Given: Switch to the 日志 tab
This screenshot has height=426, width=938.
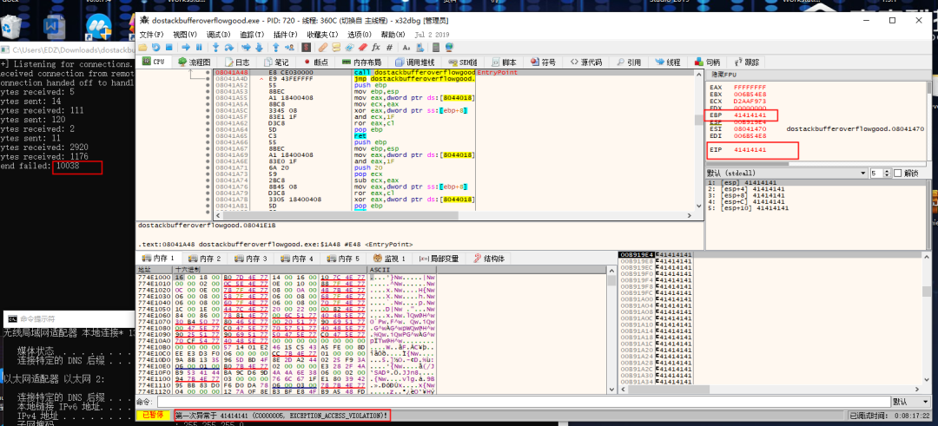Looking at the screenshot, I should [237, 62].
